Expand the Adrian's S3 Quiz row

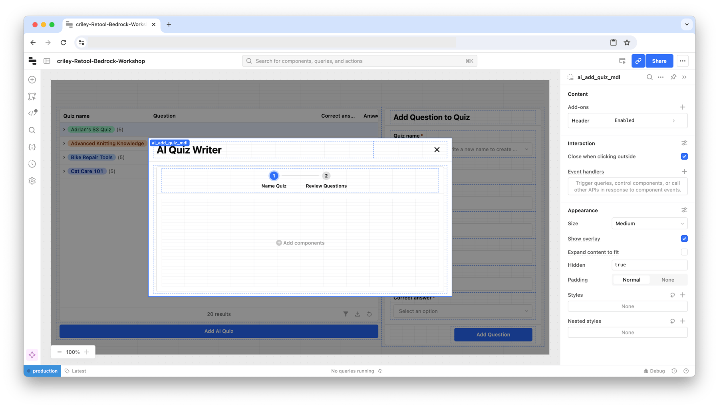[64, 130]
